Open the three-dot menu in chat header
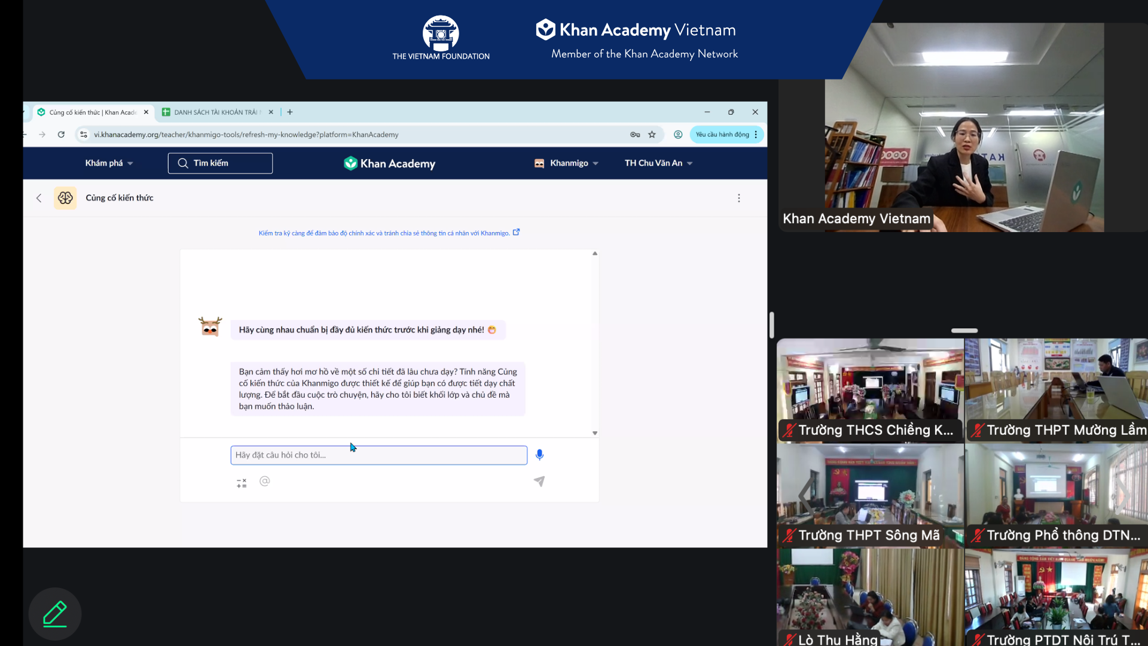This screenshot has height=646, width=1148. 739,198
